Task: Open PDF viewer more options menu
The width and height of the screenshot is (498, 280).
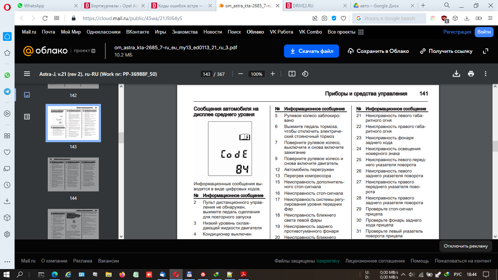Action: tap(486, 74)
